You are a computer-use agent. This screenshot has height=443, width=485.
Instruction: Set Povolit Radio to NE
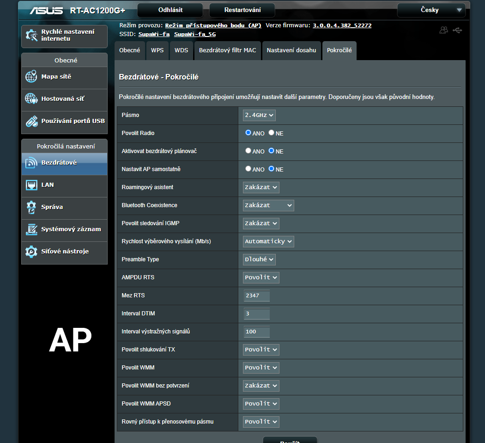[272, 133]
